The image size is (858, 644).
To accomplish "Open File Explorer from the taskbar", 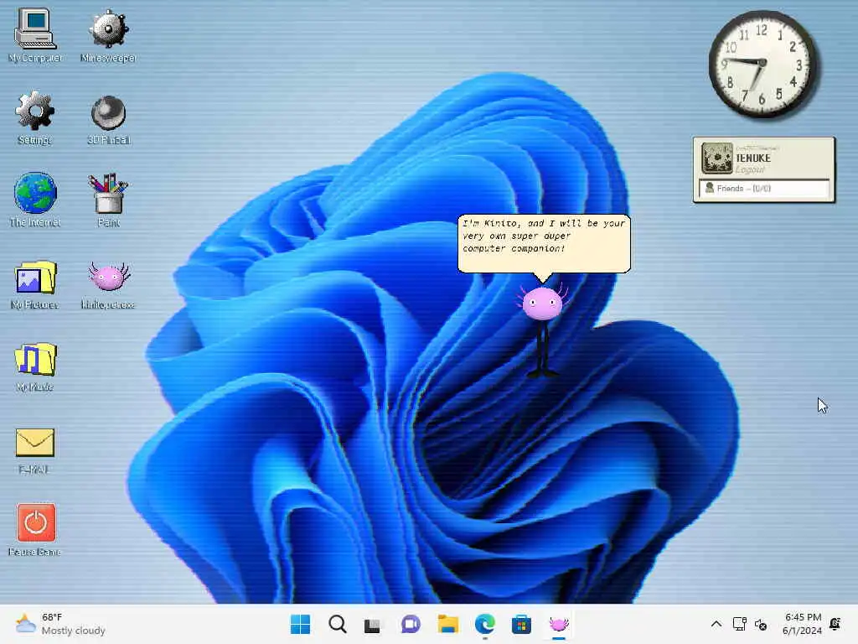I will [x=447, y=624].
